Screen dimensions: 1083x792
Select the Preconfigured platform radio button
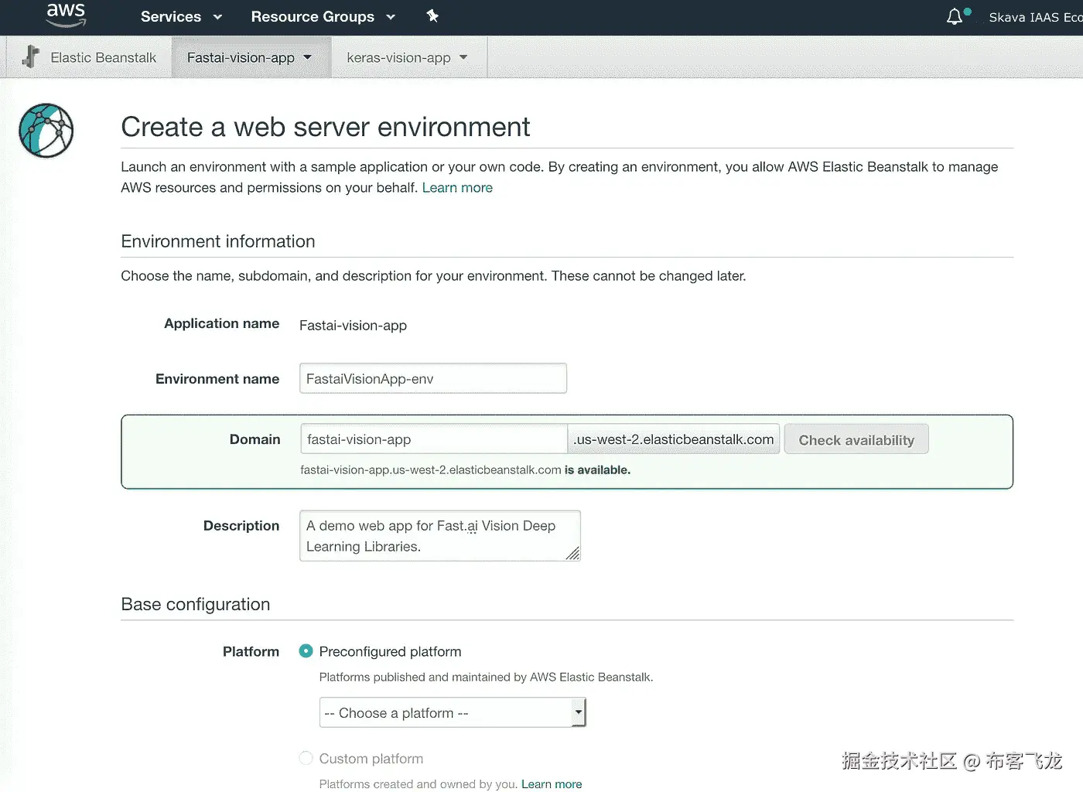click(306, 651)
